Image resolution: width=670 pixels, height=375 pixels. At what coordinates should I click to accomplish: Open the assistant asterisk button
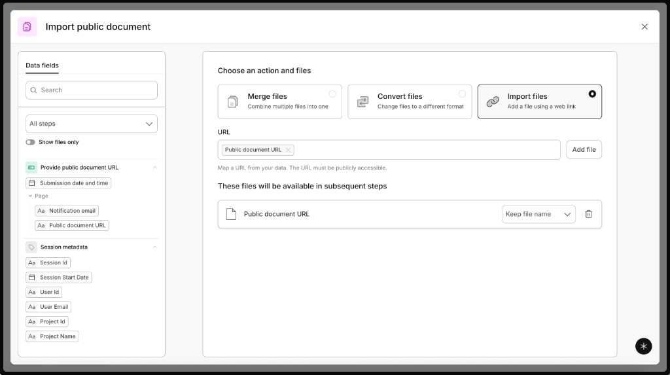click(644, 346)
